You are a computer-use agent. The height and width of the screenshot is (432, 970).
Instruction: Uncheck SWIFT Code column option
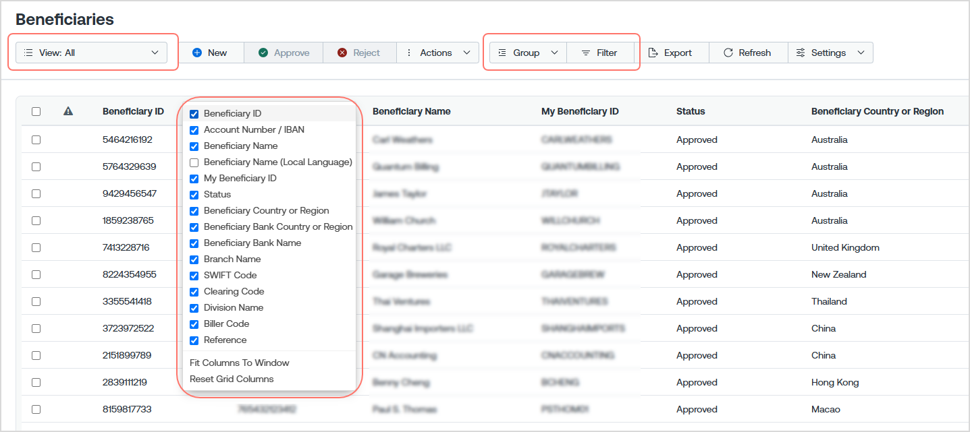click(x=194, y=276)
